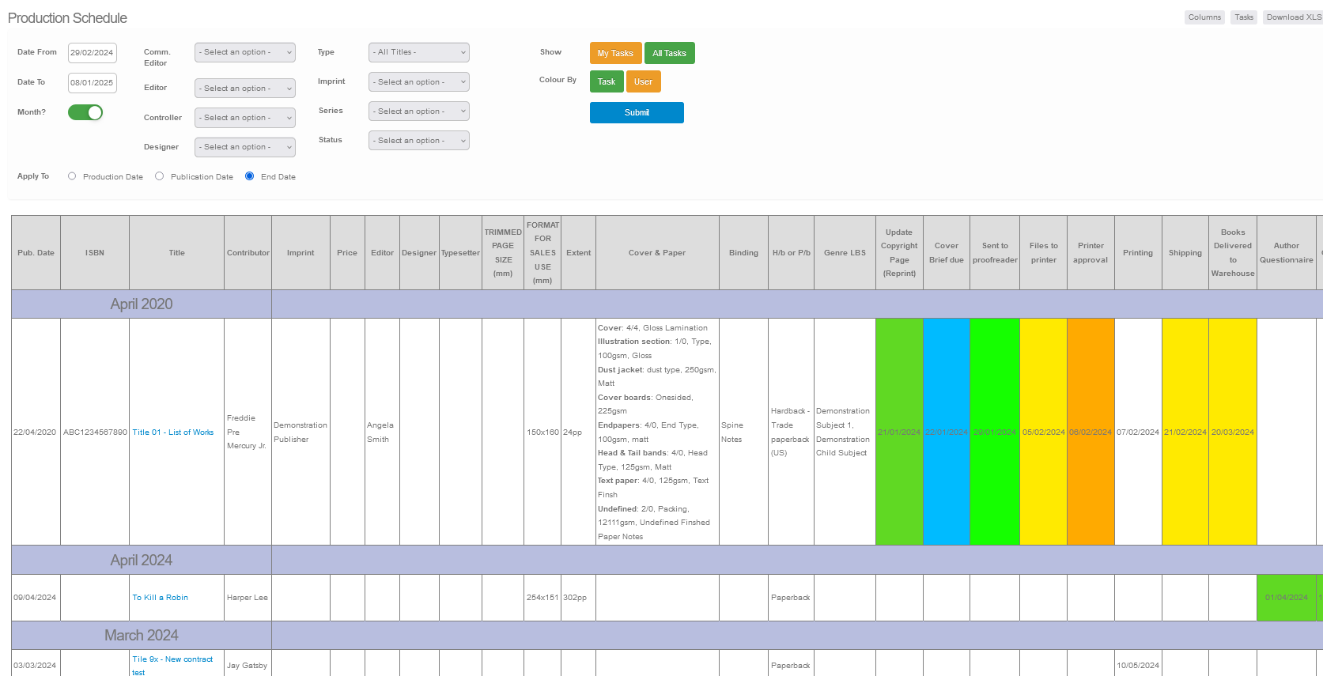This screenshot has width=1323, height=676.
Task: Click the Date From input field
Action: [92, 53]
